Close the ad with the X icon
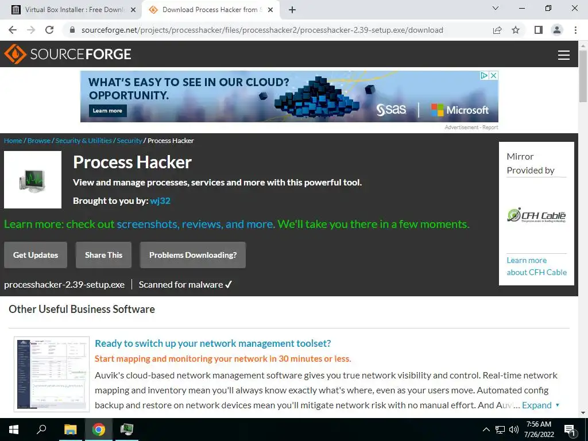588x441 pixels. [494, 75]
